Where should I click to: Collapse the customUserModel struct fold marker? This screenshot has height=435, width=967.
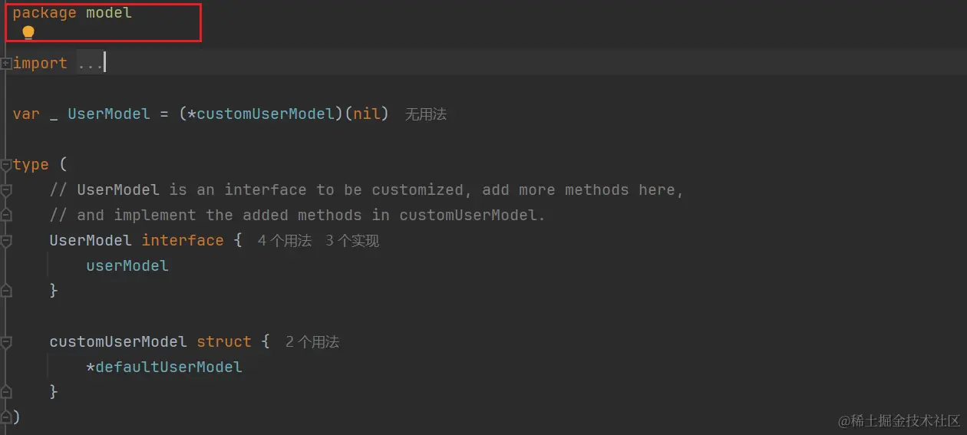6,342
